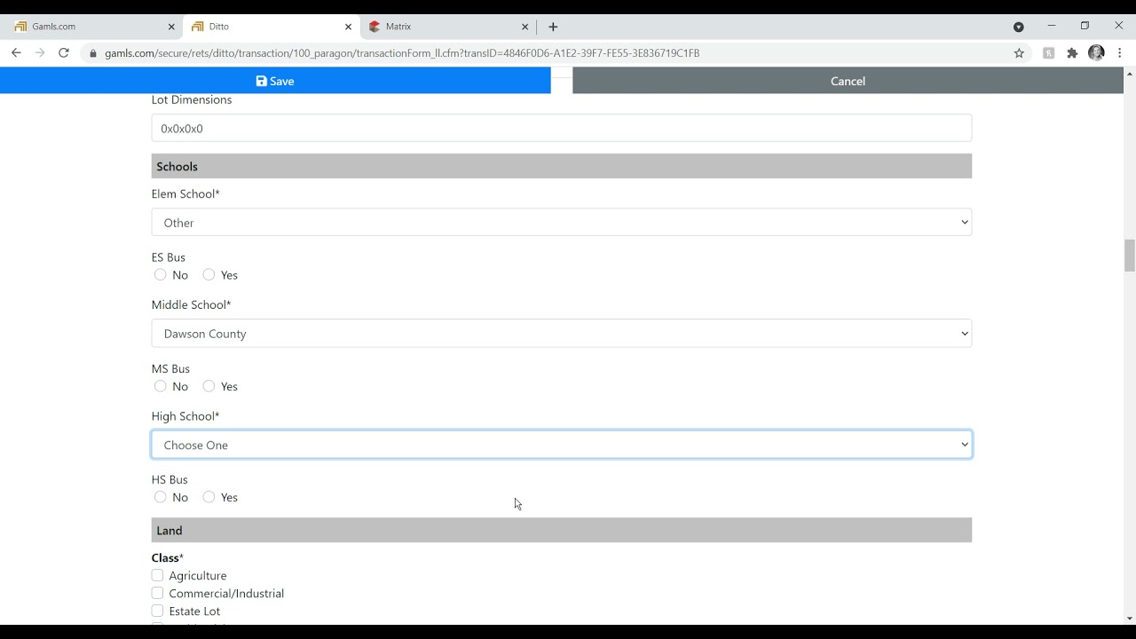
Task: Bookmark this page with the star icon
Action: (x=1019, y=53)
